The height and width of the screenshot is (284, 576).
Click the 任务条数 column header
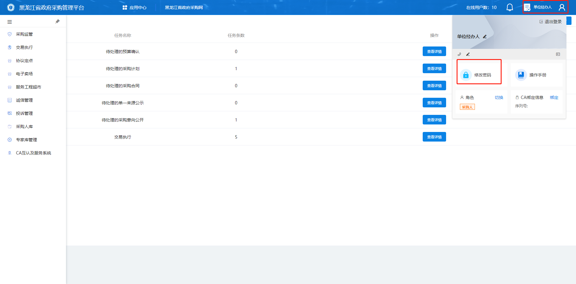[x=236, y=35]
